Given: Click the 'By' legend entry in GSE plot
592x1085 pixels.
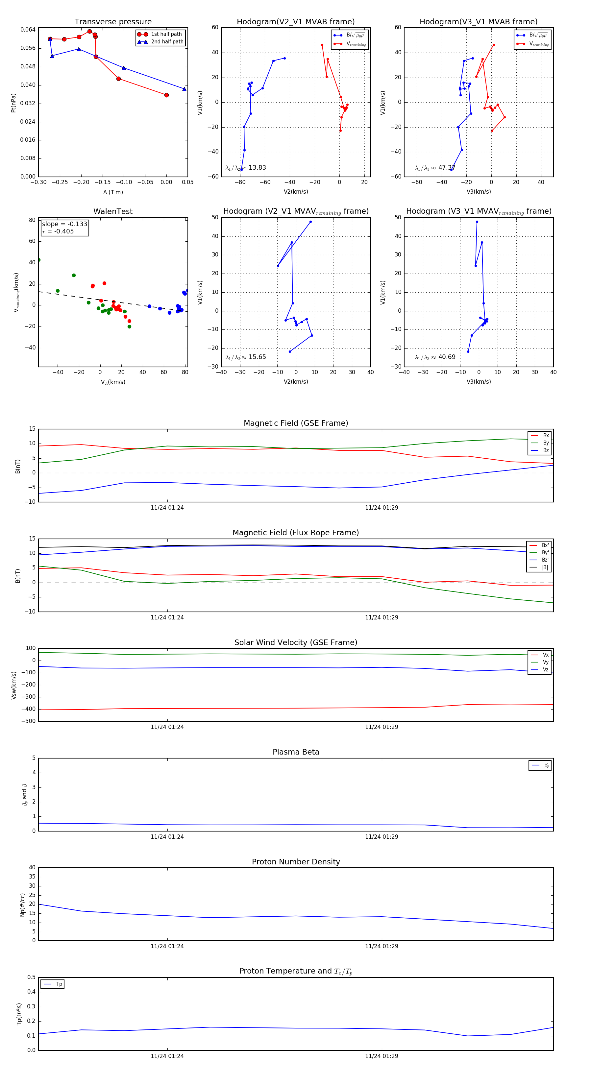Looking at the screenshot, I should [x=540, y=443].
